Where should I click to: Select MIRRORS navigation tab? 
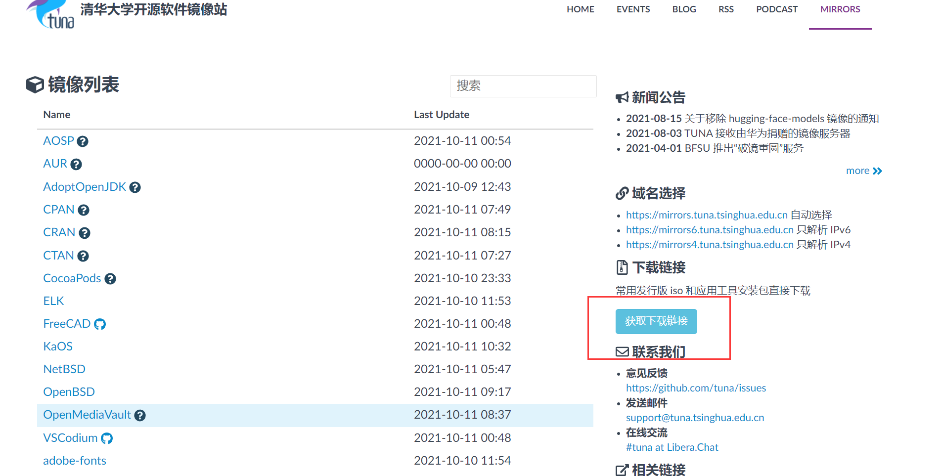(840, 9)
